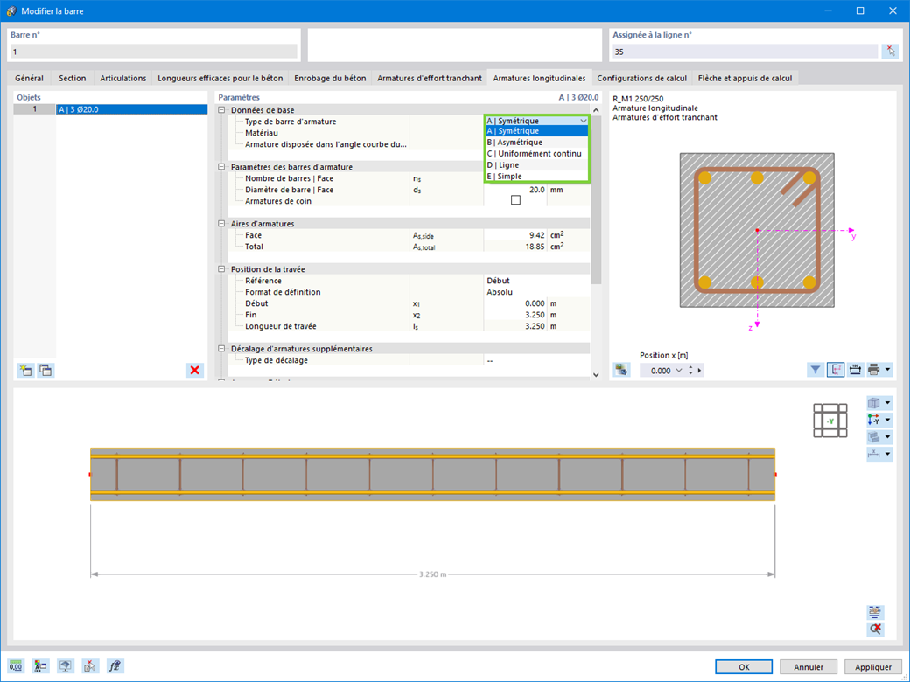The width and height of the screenshot is (910, 682).
Task: Toggle the filter funnel icon
Action: [x=815, y=369]
